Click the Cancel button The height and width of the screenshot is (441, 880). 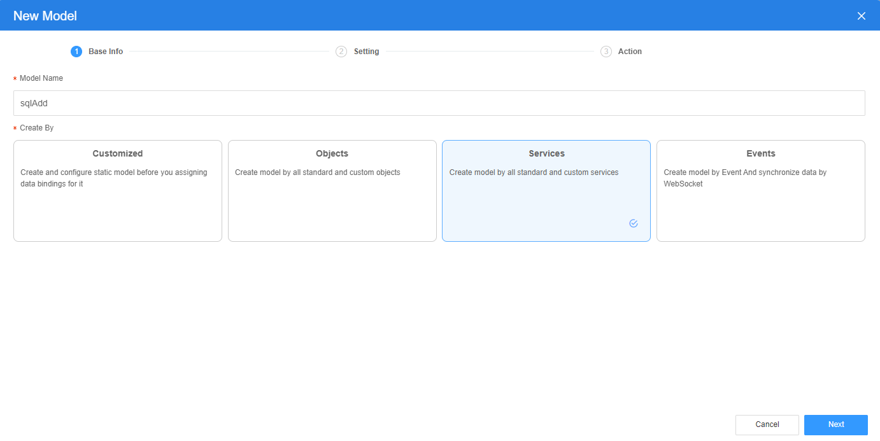coord(767,424)
